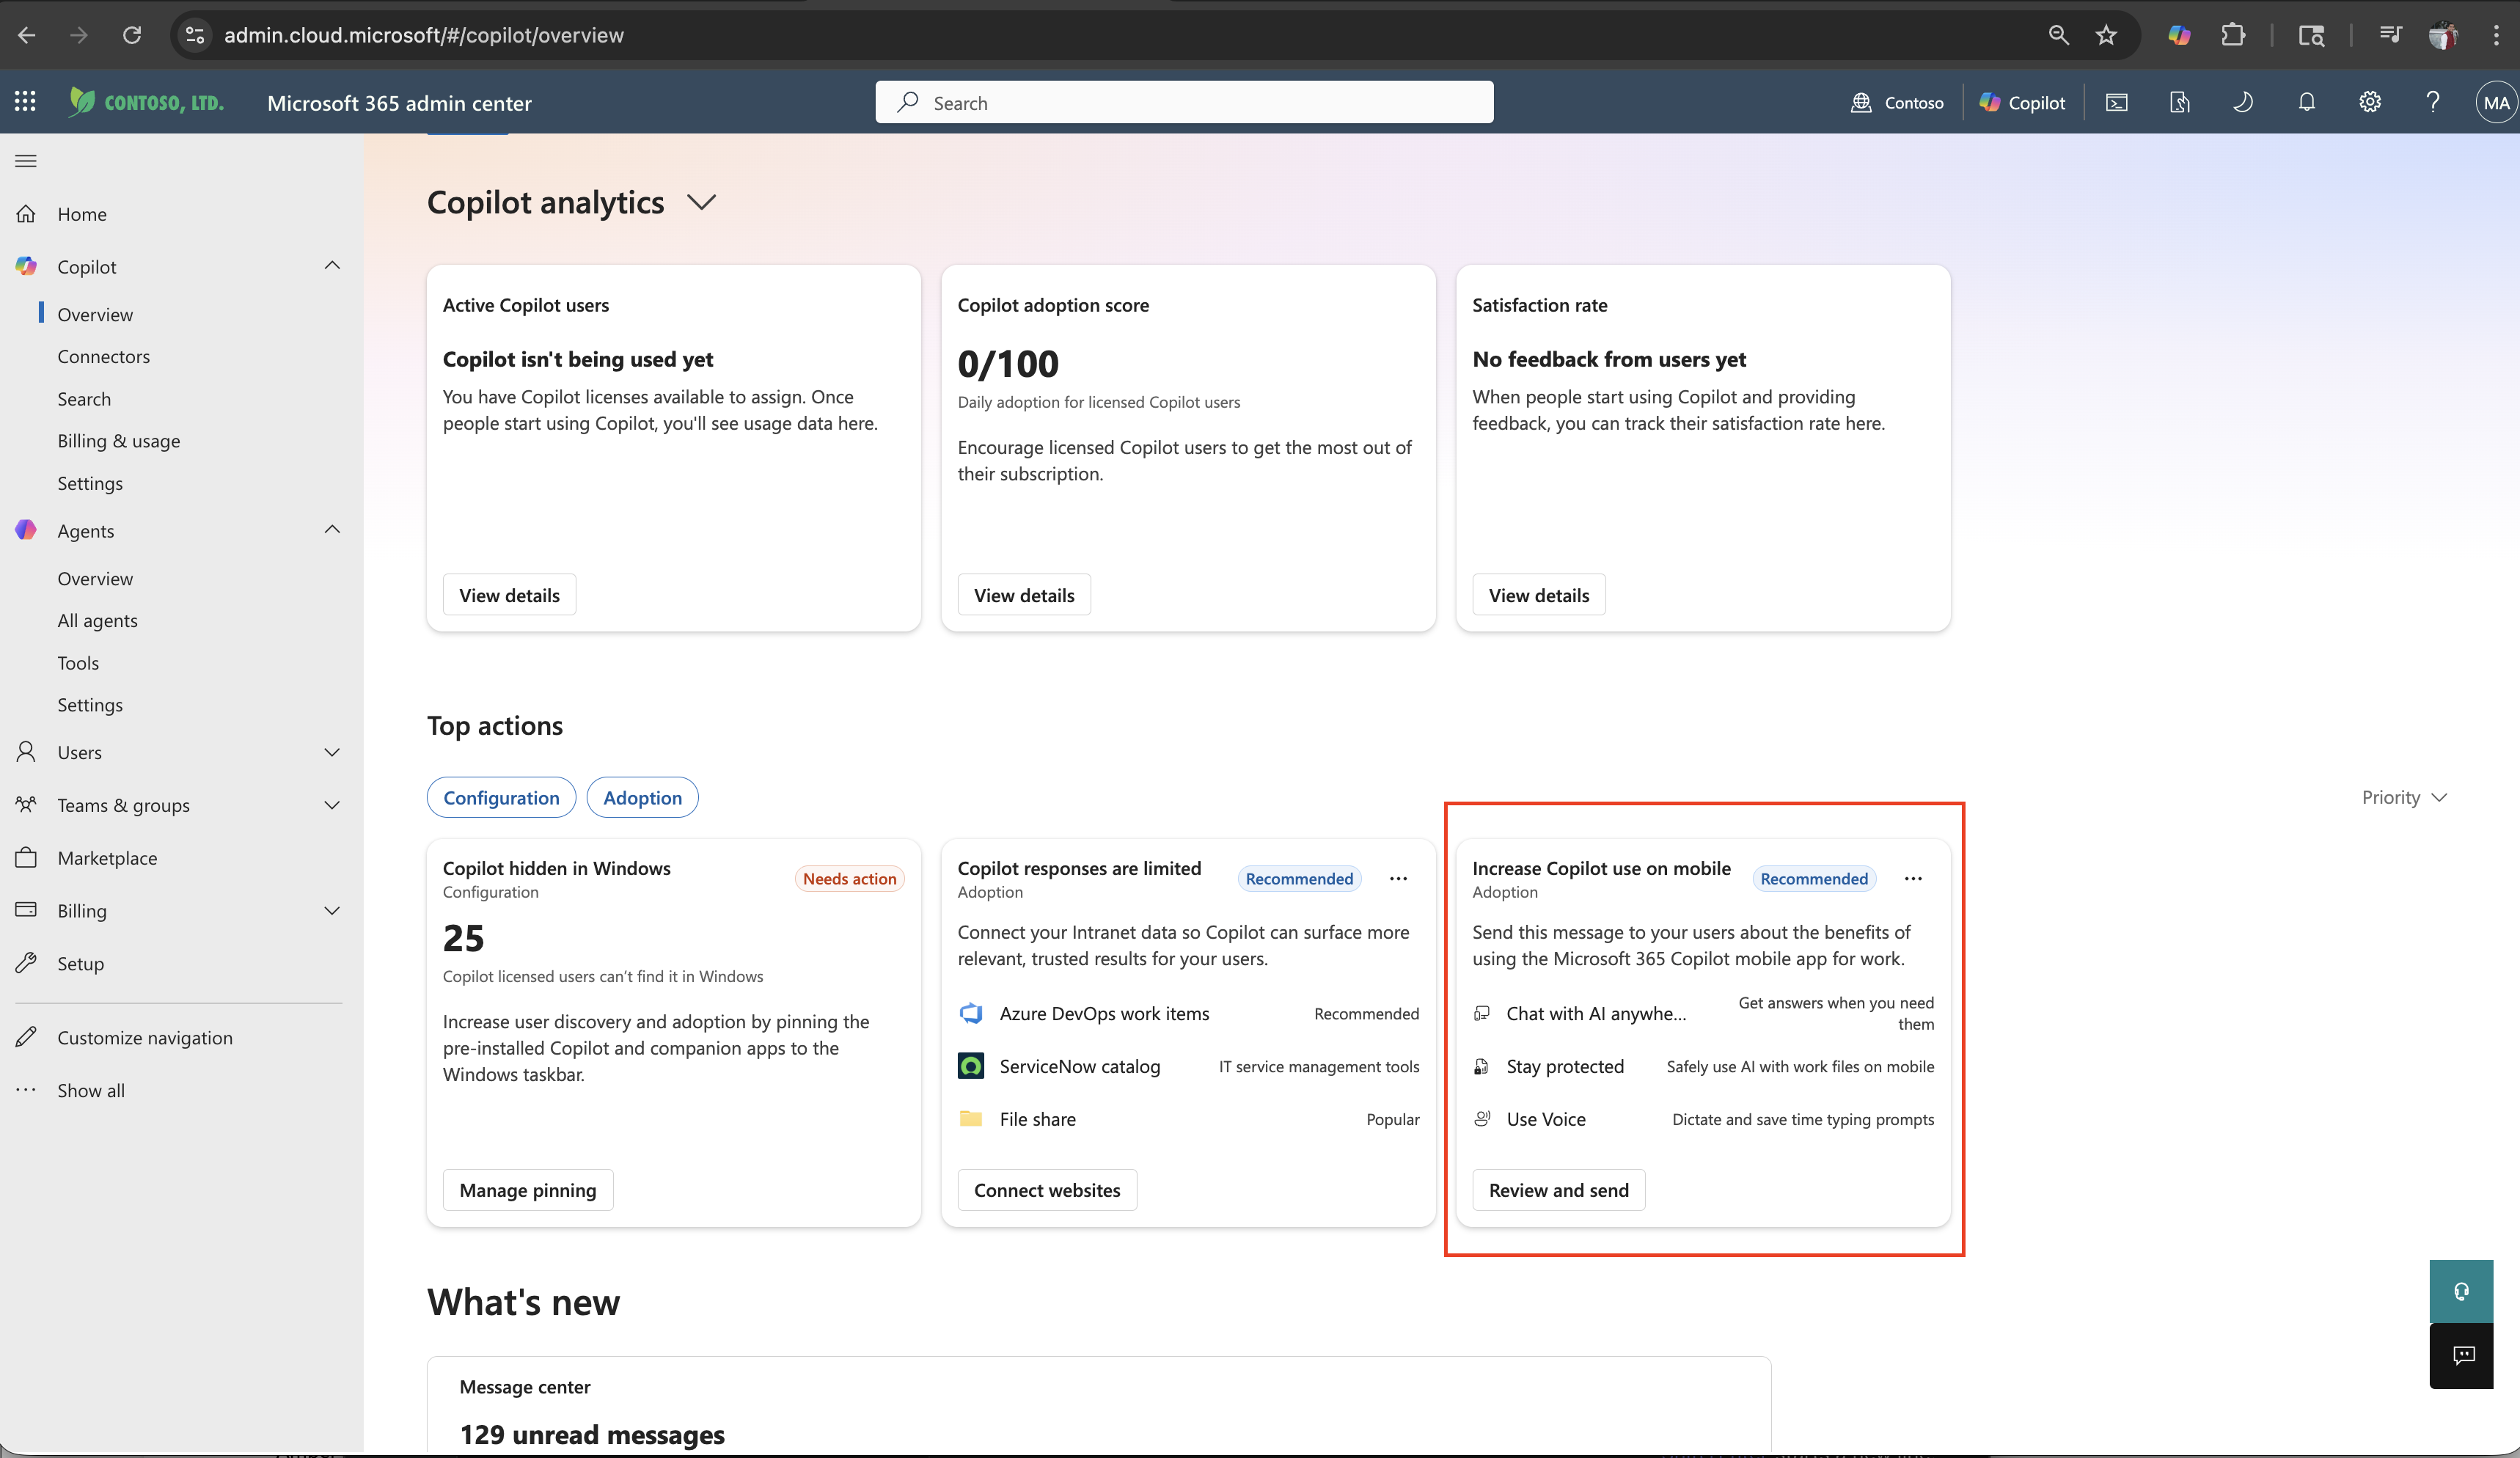Click the Manage pinning button

528,1190
